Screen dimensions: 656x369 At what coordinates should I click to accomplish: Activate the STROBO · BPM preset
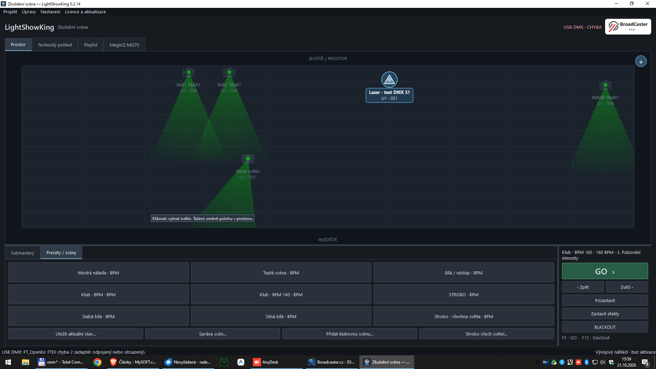tap(464, 295)
